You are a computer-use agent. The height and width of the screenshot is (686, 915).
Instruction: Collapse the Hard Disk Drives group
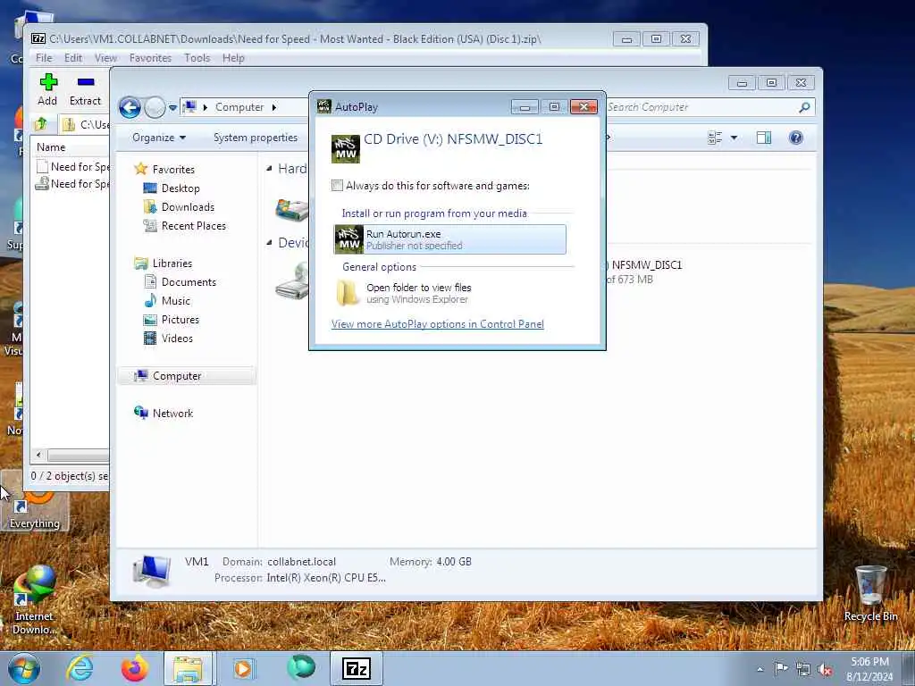pos(269,169)
